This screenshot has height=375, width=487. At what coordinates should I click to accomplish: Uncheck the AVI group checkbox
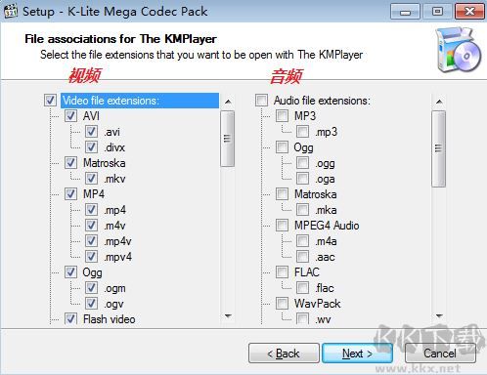coord(70,116)
